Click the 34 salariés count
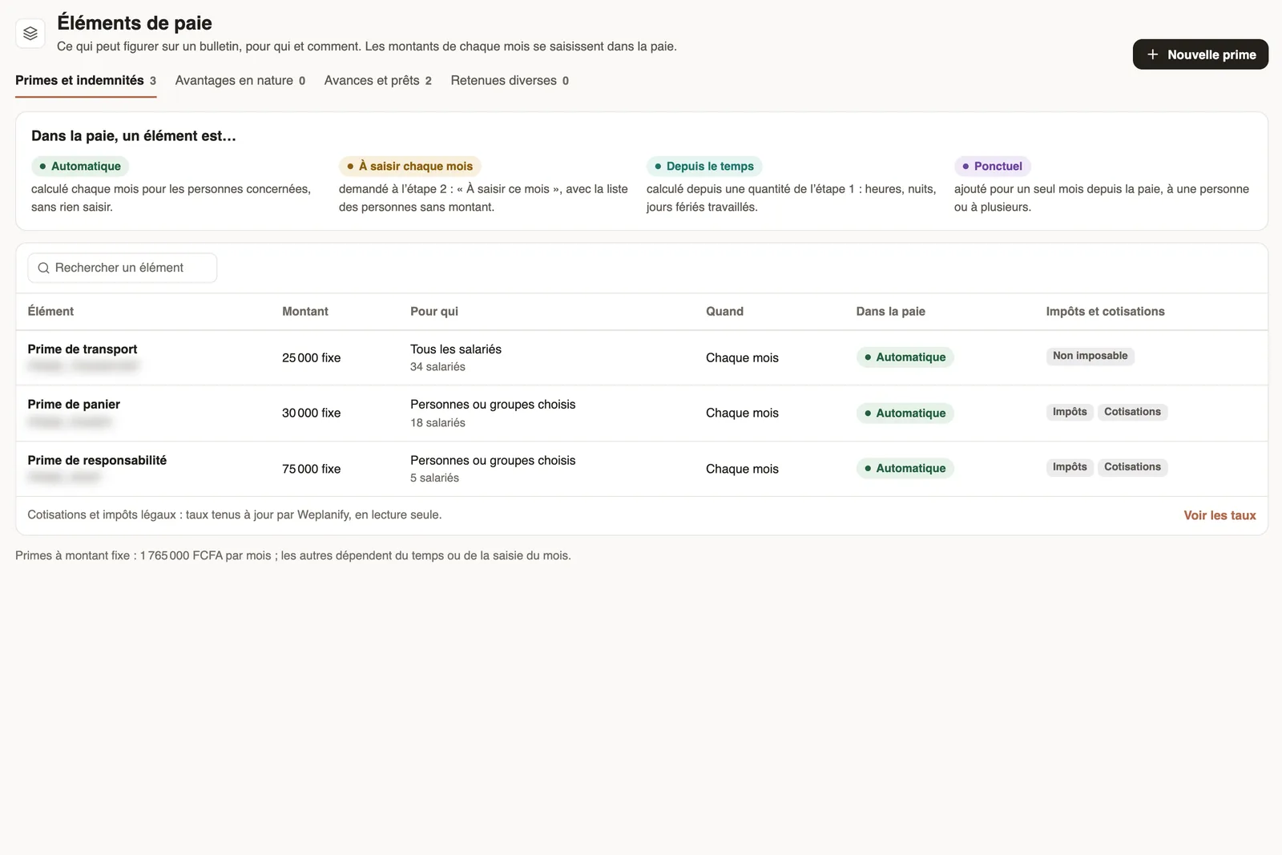This screenshot has width=1282, height=855. [437, 367]
